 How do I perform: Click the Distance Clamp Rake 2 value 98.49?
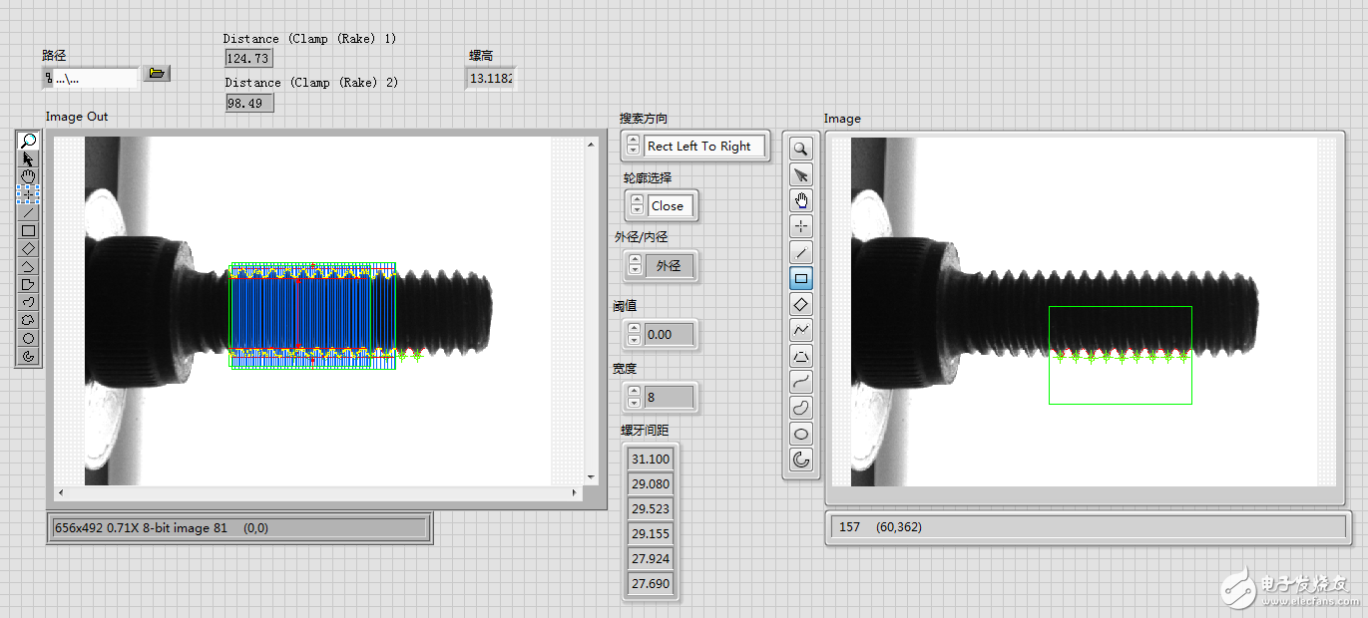tap(249, 103)
